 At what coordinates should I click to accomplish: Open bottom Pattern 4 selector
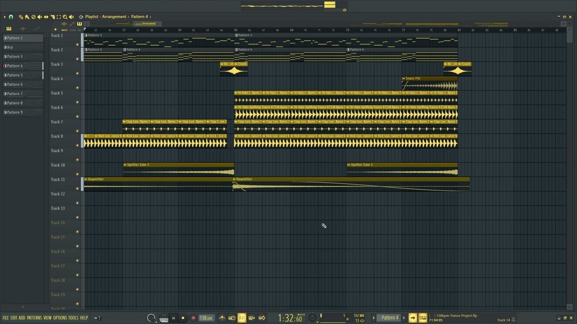pos(390,318)
